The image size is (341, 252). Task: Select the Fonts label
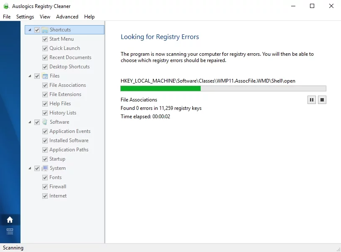coord(55,177)
